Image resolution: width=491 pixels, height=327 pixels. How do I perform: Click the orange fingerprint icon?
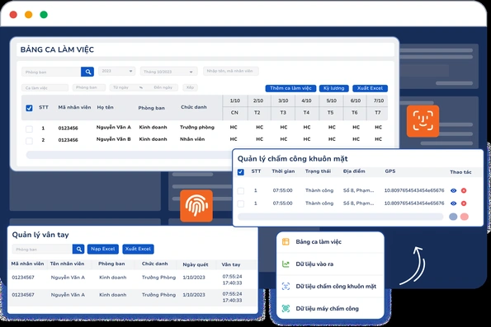click(x=196, y=206)
